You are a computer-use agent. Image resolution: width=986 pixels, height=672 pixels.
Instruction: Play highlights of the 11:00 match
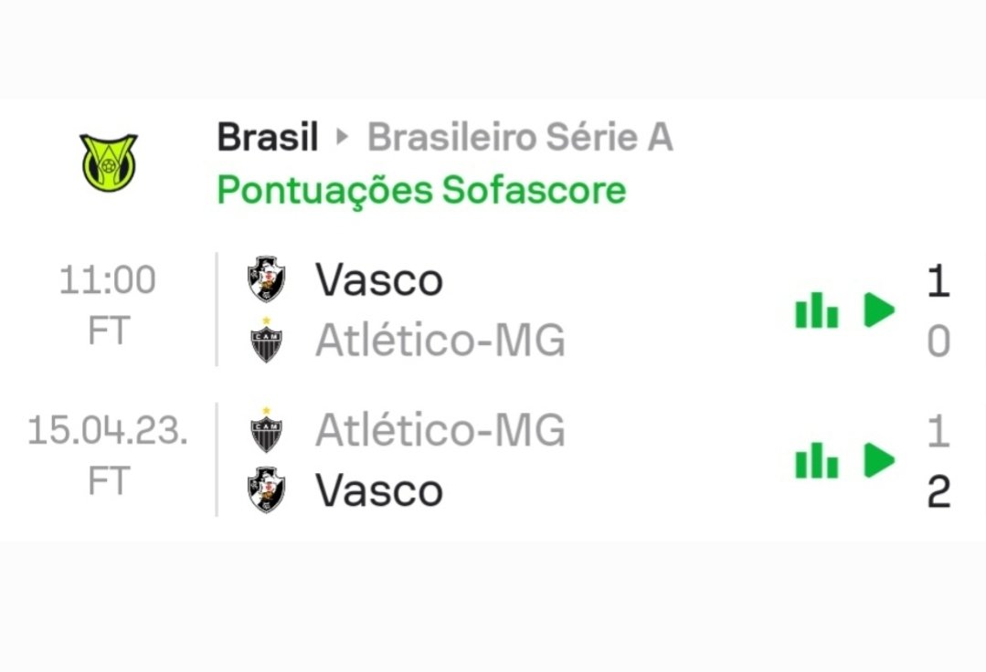(x=879, y=311)
